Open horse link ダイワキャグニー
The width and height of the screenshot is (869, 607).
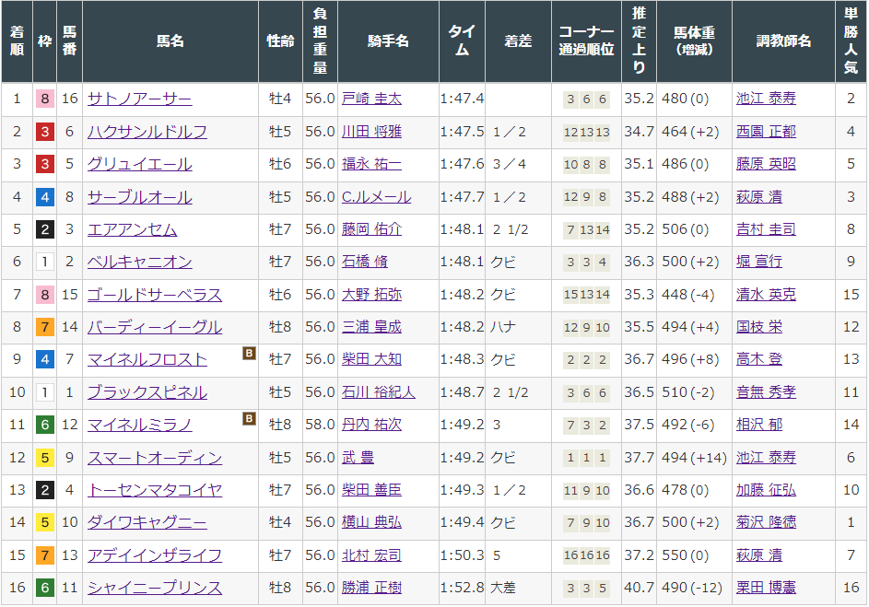click(147, 522)
